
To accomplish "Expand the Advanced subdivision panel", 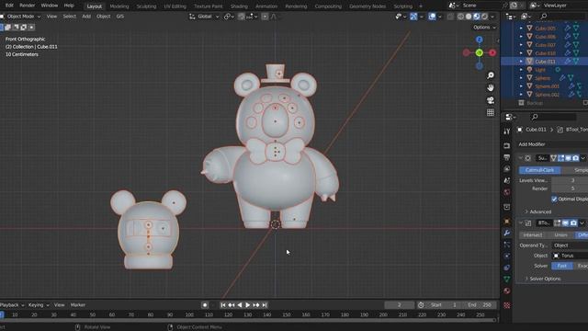I will point(537,212).
